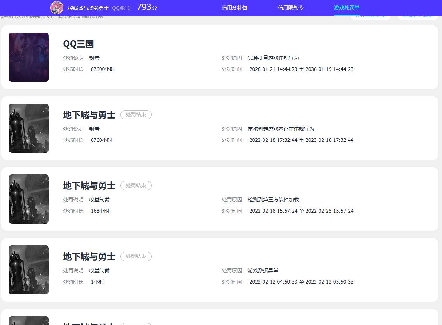Click the username 掉线城与虚弱勇士
This screenshot has height=325, width=442.
coord(88,8)
